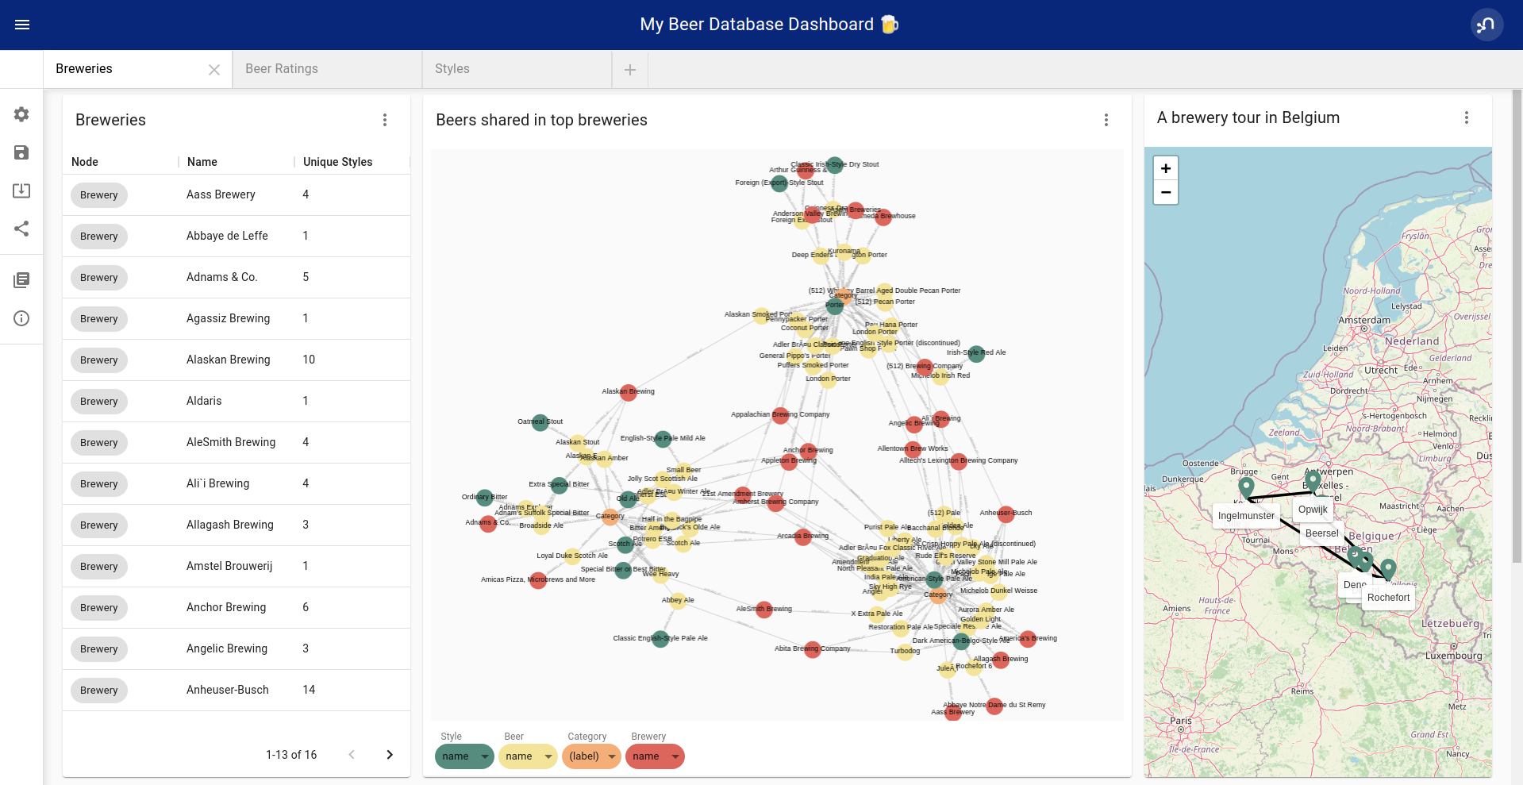The image size is (1523, 785).
Task: Select the Angelic Brewing name cell
Action: (227, 648)
